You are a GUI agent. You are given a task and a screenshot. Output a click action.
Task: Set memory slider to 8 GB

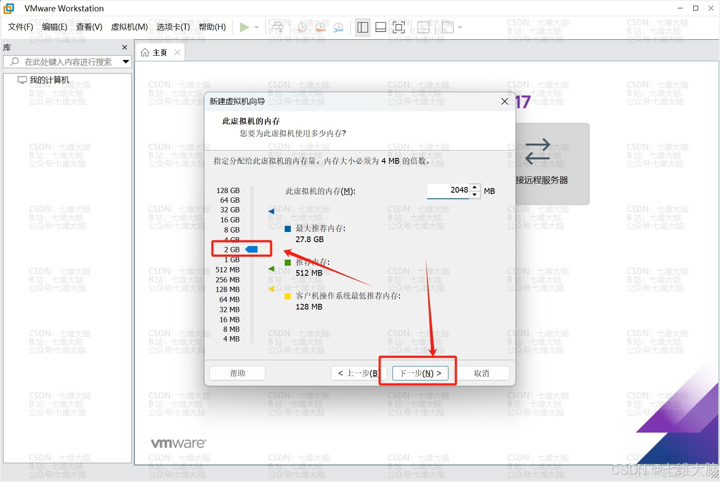(x=232, y=230)
